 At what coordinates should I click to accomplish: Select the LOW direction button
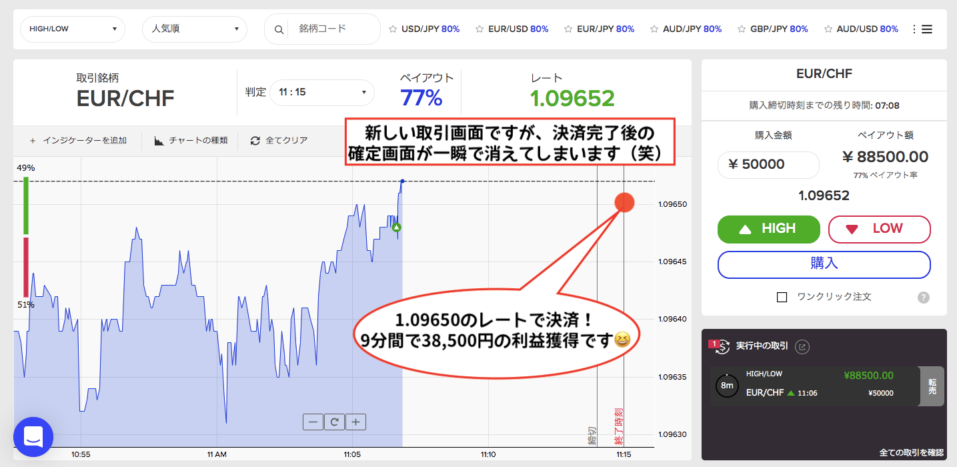pos(878,229)
